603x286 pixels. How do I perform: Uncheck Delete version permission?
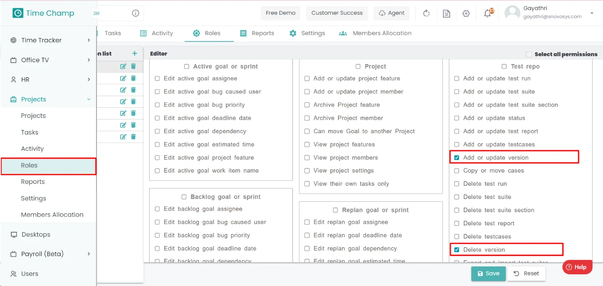point(457,249)
